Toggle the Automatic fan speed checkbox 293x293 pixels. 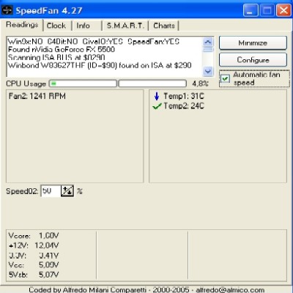(225, 78)
